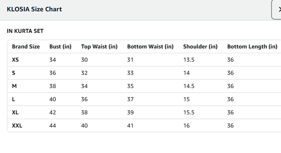Click the 13.5 shoulder value for XS
Screen dimensions: 281x153
[x=189, y=60]
